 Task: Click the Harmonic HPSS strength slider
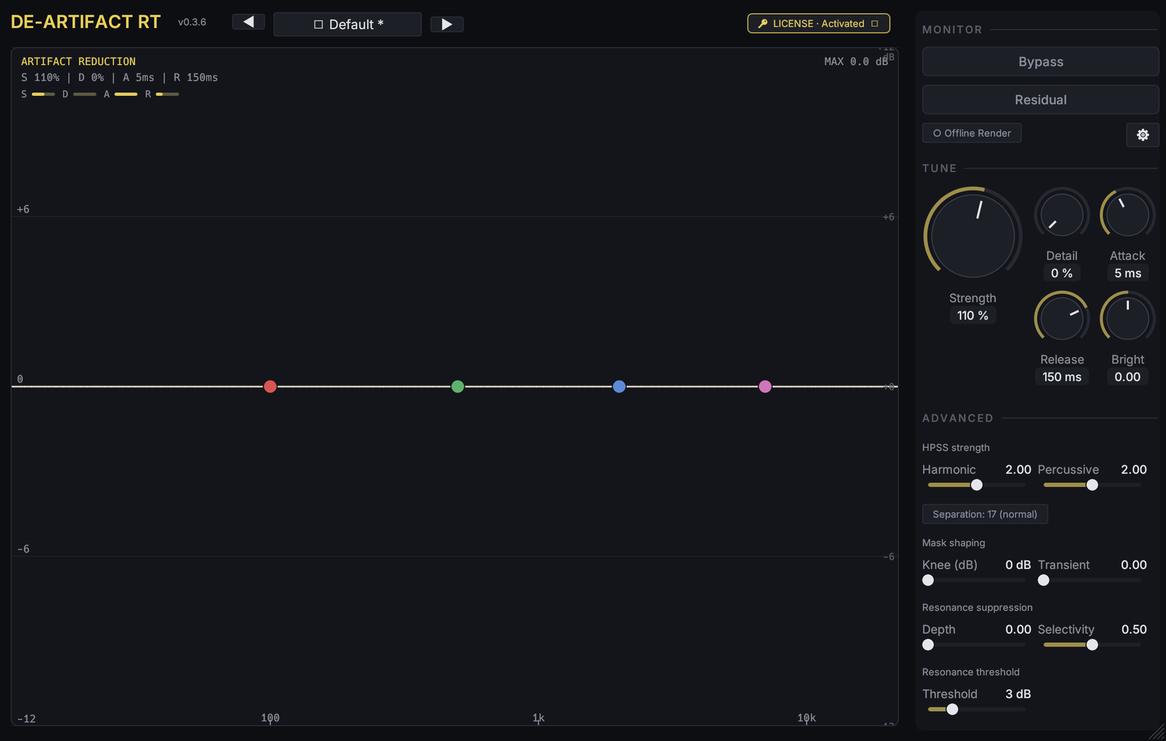pyautogui.click(x=977, y=485)
